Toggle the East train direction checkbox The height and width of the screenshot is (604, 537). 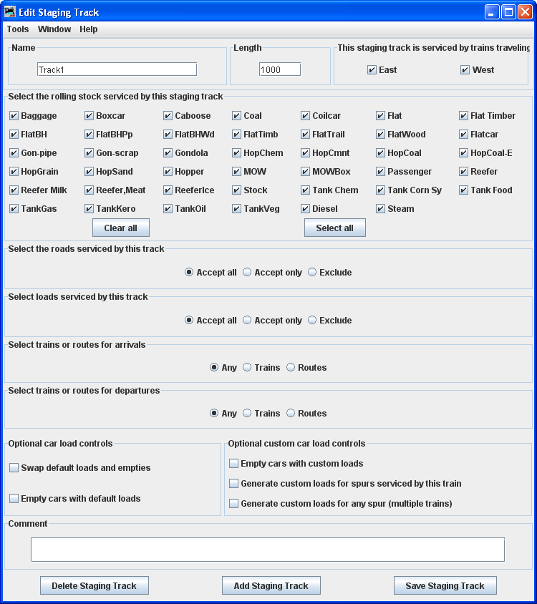click(372, 70)
